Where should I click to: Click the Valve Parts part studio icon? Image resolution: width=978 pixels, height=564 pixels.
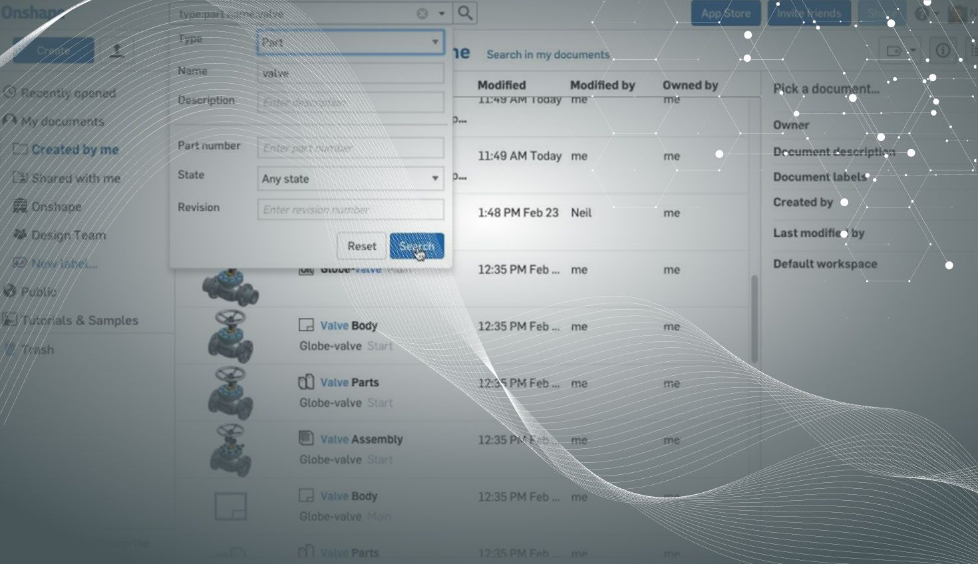[306, 382]
